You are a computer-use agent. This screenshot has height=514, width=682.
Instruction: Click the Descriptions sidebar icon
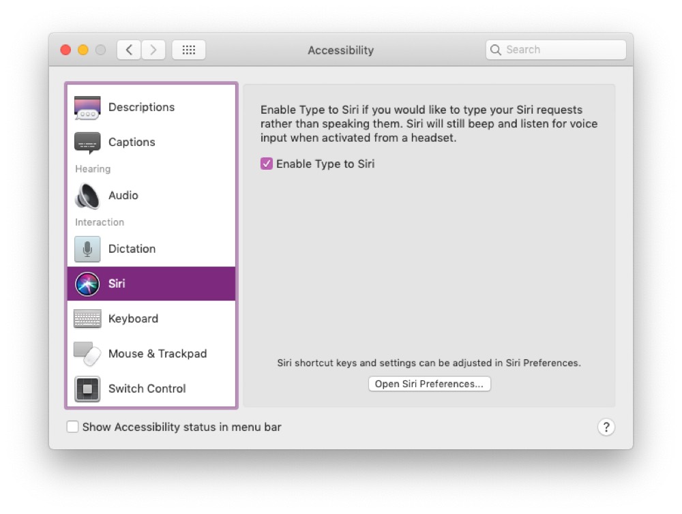point(87,107)
